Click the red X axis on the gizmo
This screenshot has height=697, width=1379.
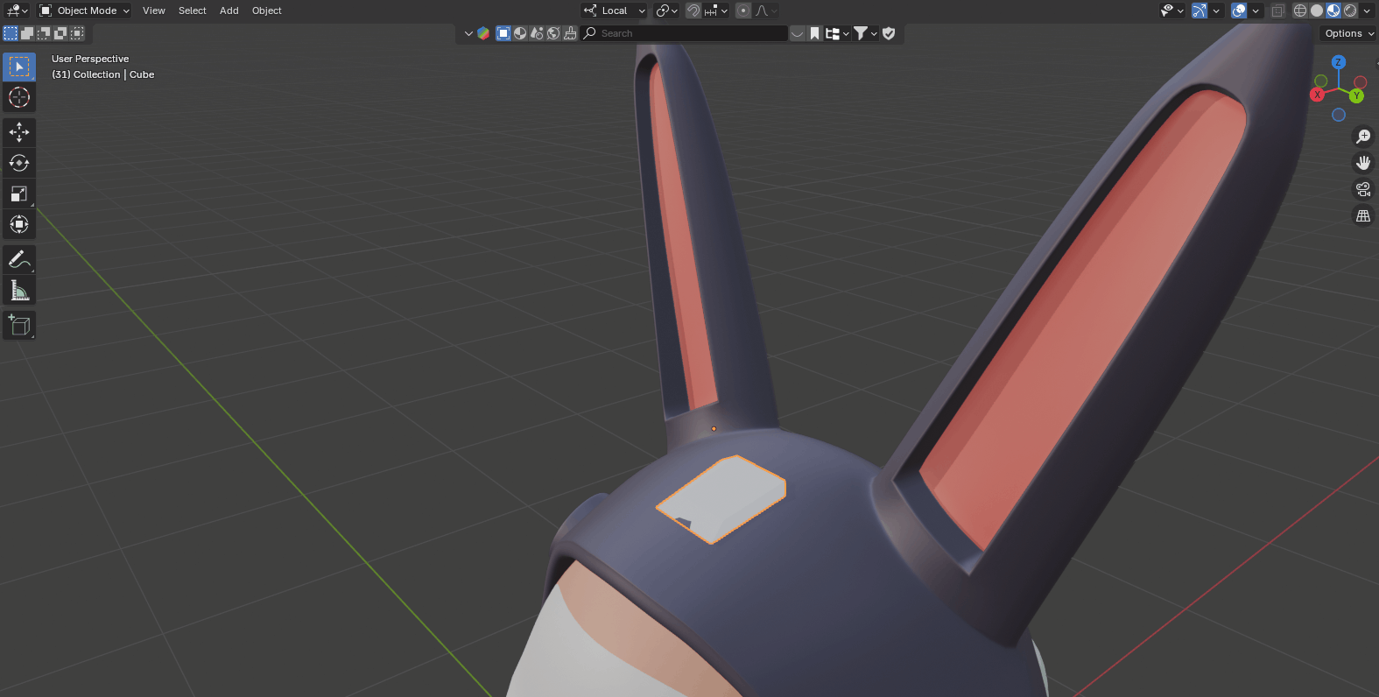click(1317, 95)
